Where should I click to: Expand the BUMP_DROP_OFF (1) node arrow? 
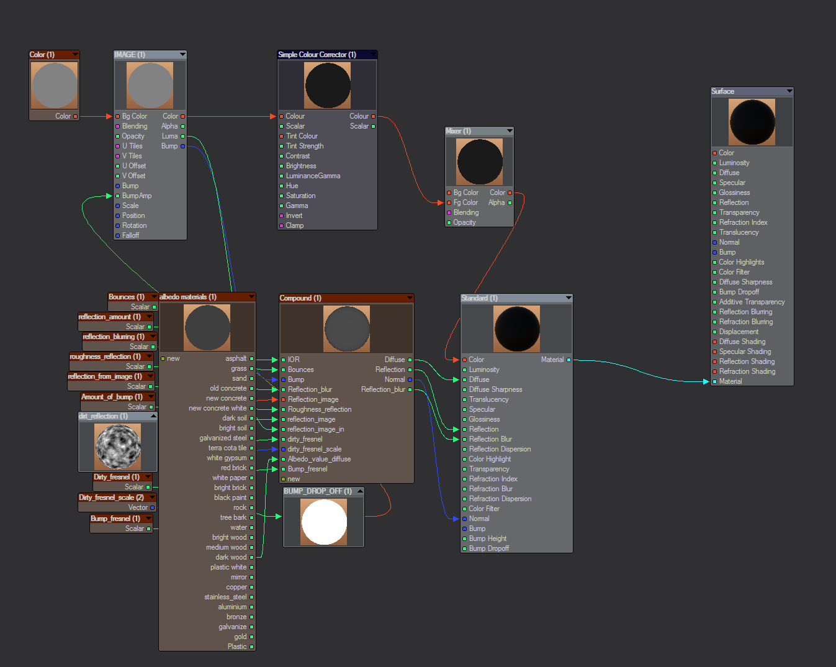point(359,491)
